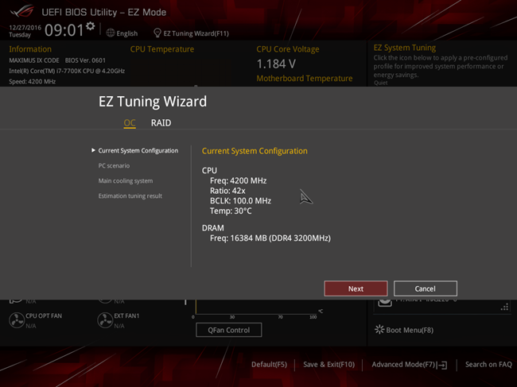Open Search on FAQ link
The image size is (517, 387).
tap(488, 365)
